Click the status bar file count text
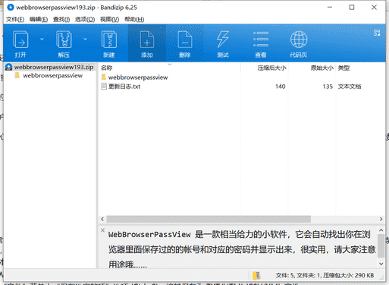The image size is (389, 285). click(325, 275)
